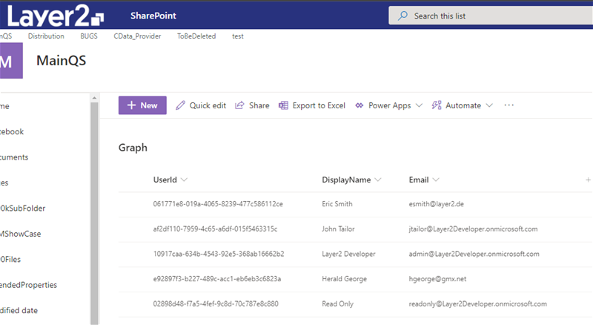The height and width of the screenshot is (325, 593).
Task: Open the DisplayName column sort menu
Action: (x=378, y=180)
